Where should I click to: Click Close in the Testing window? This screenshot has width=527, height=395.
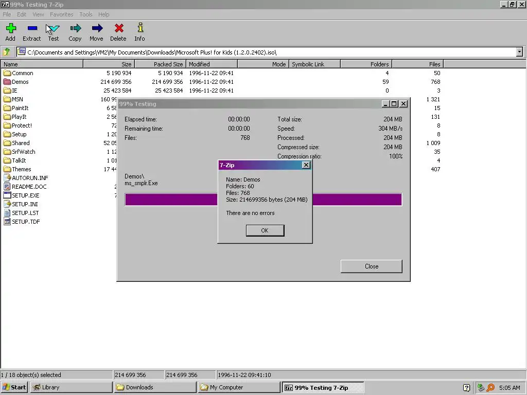tap(372, 266)
